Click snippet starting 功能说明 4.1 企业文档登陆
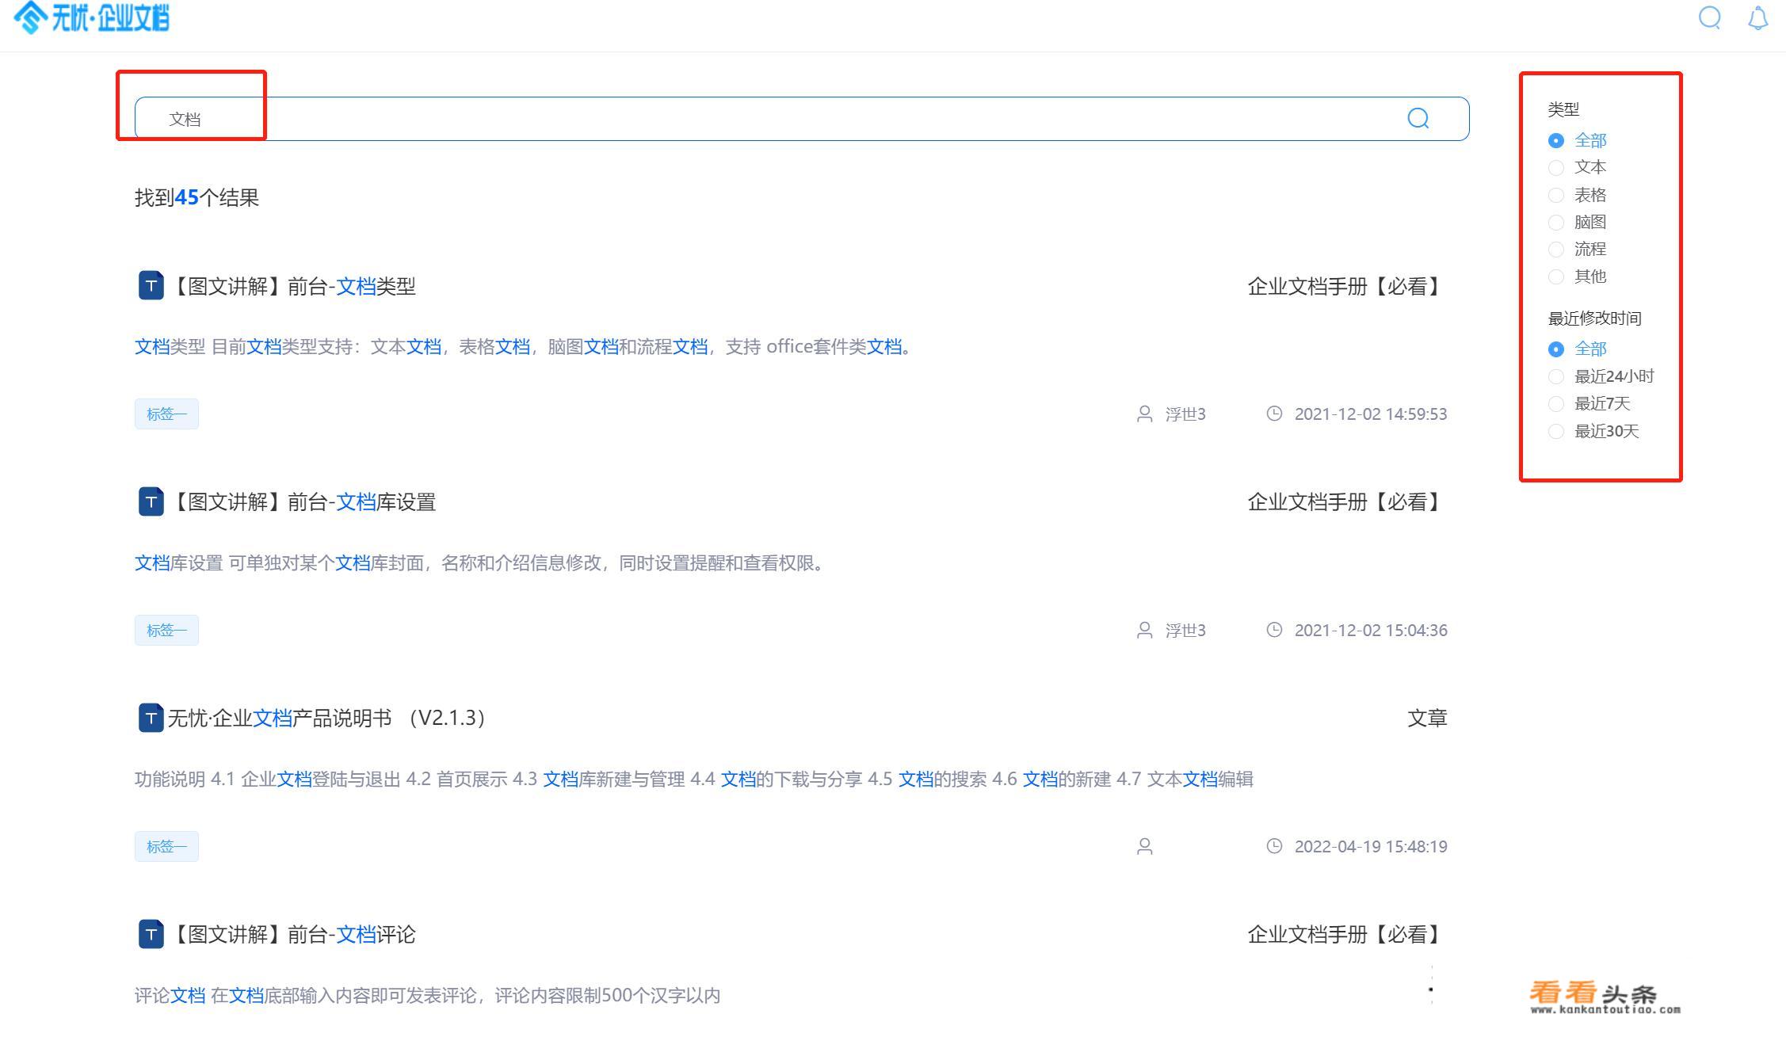Screen dimensions: 1786x1037 693,779
